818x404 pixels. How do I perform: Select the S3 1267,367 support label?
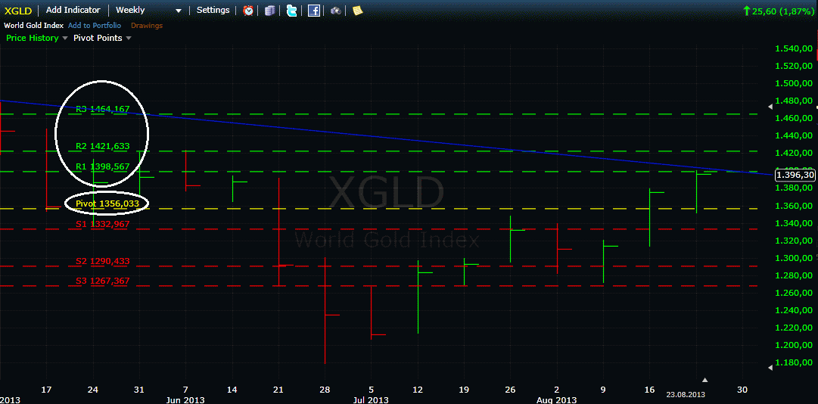103,281
